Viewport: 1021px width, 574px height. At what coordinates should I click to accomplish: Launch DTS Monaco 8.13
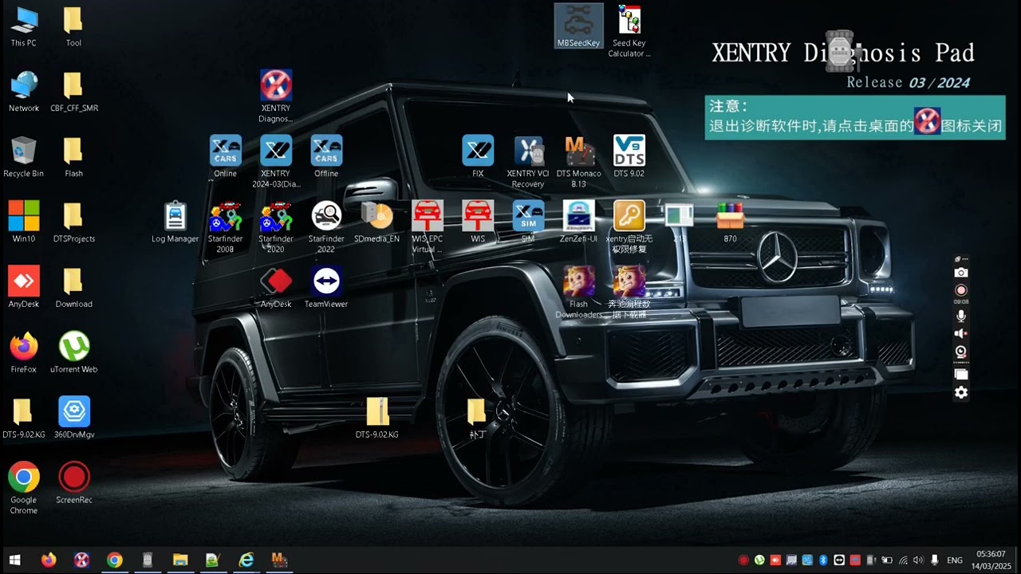(579, 162)
